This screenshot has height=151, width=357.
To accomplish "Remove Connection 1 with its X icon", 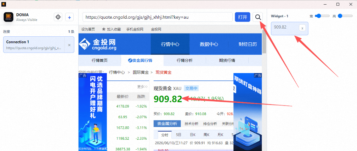I will coord(69,45).
